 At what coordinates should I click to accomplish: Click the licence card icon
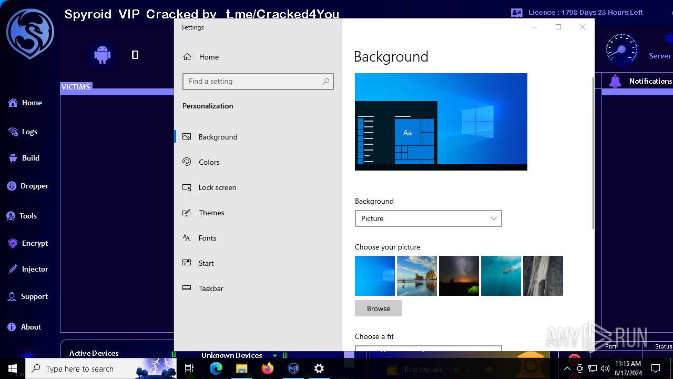(517, 12)
